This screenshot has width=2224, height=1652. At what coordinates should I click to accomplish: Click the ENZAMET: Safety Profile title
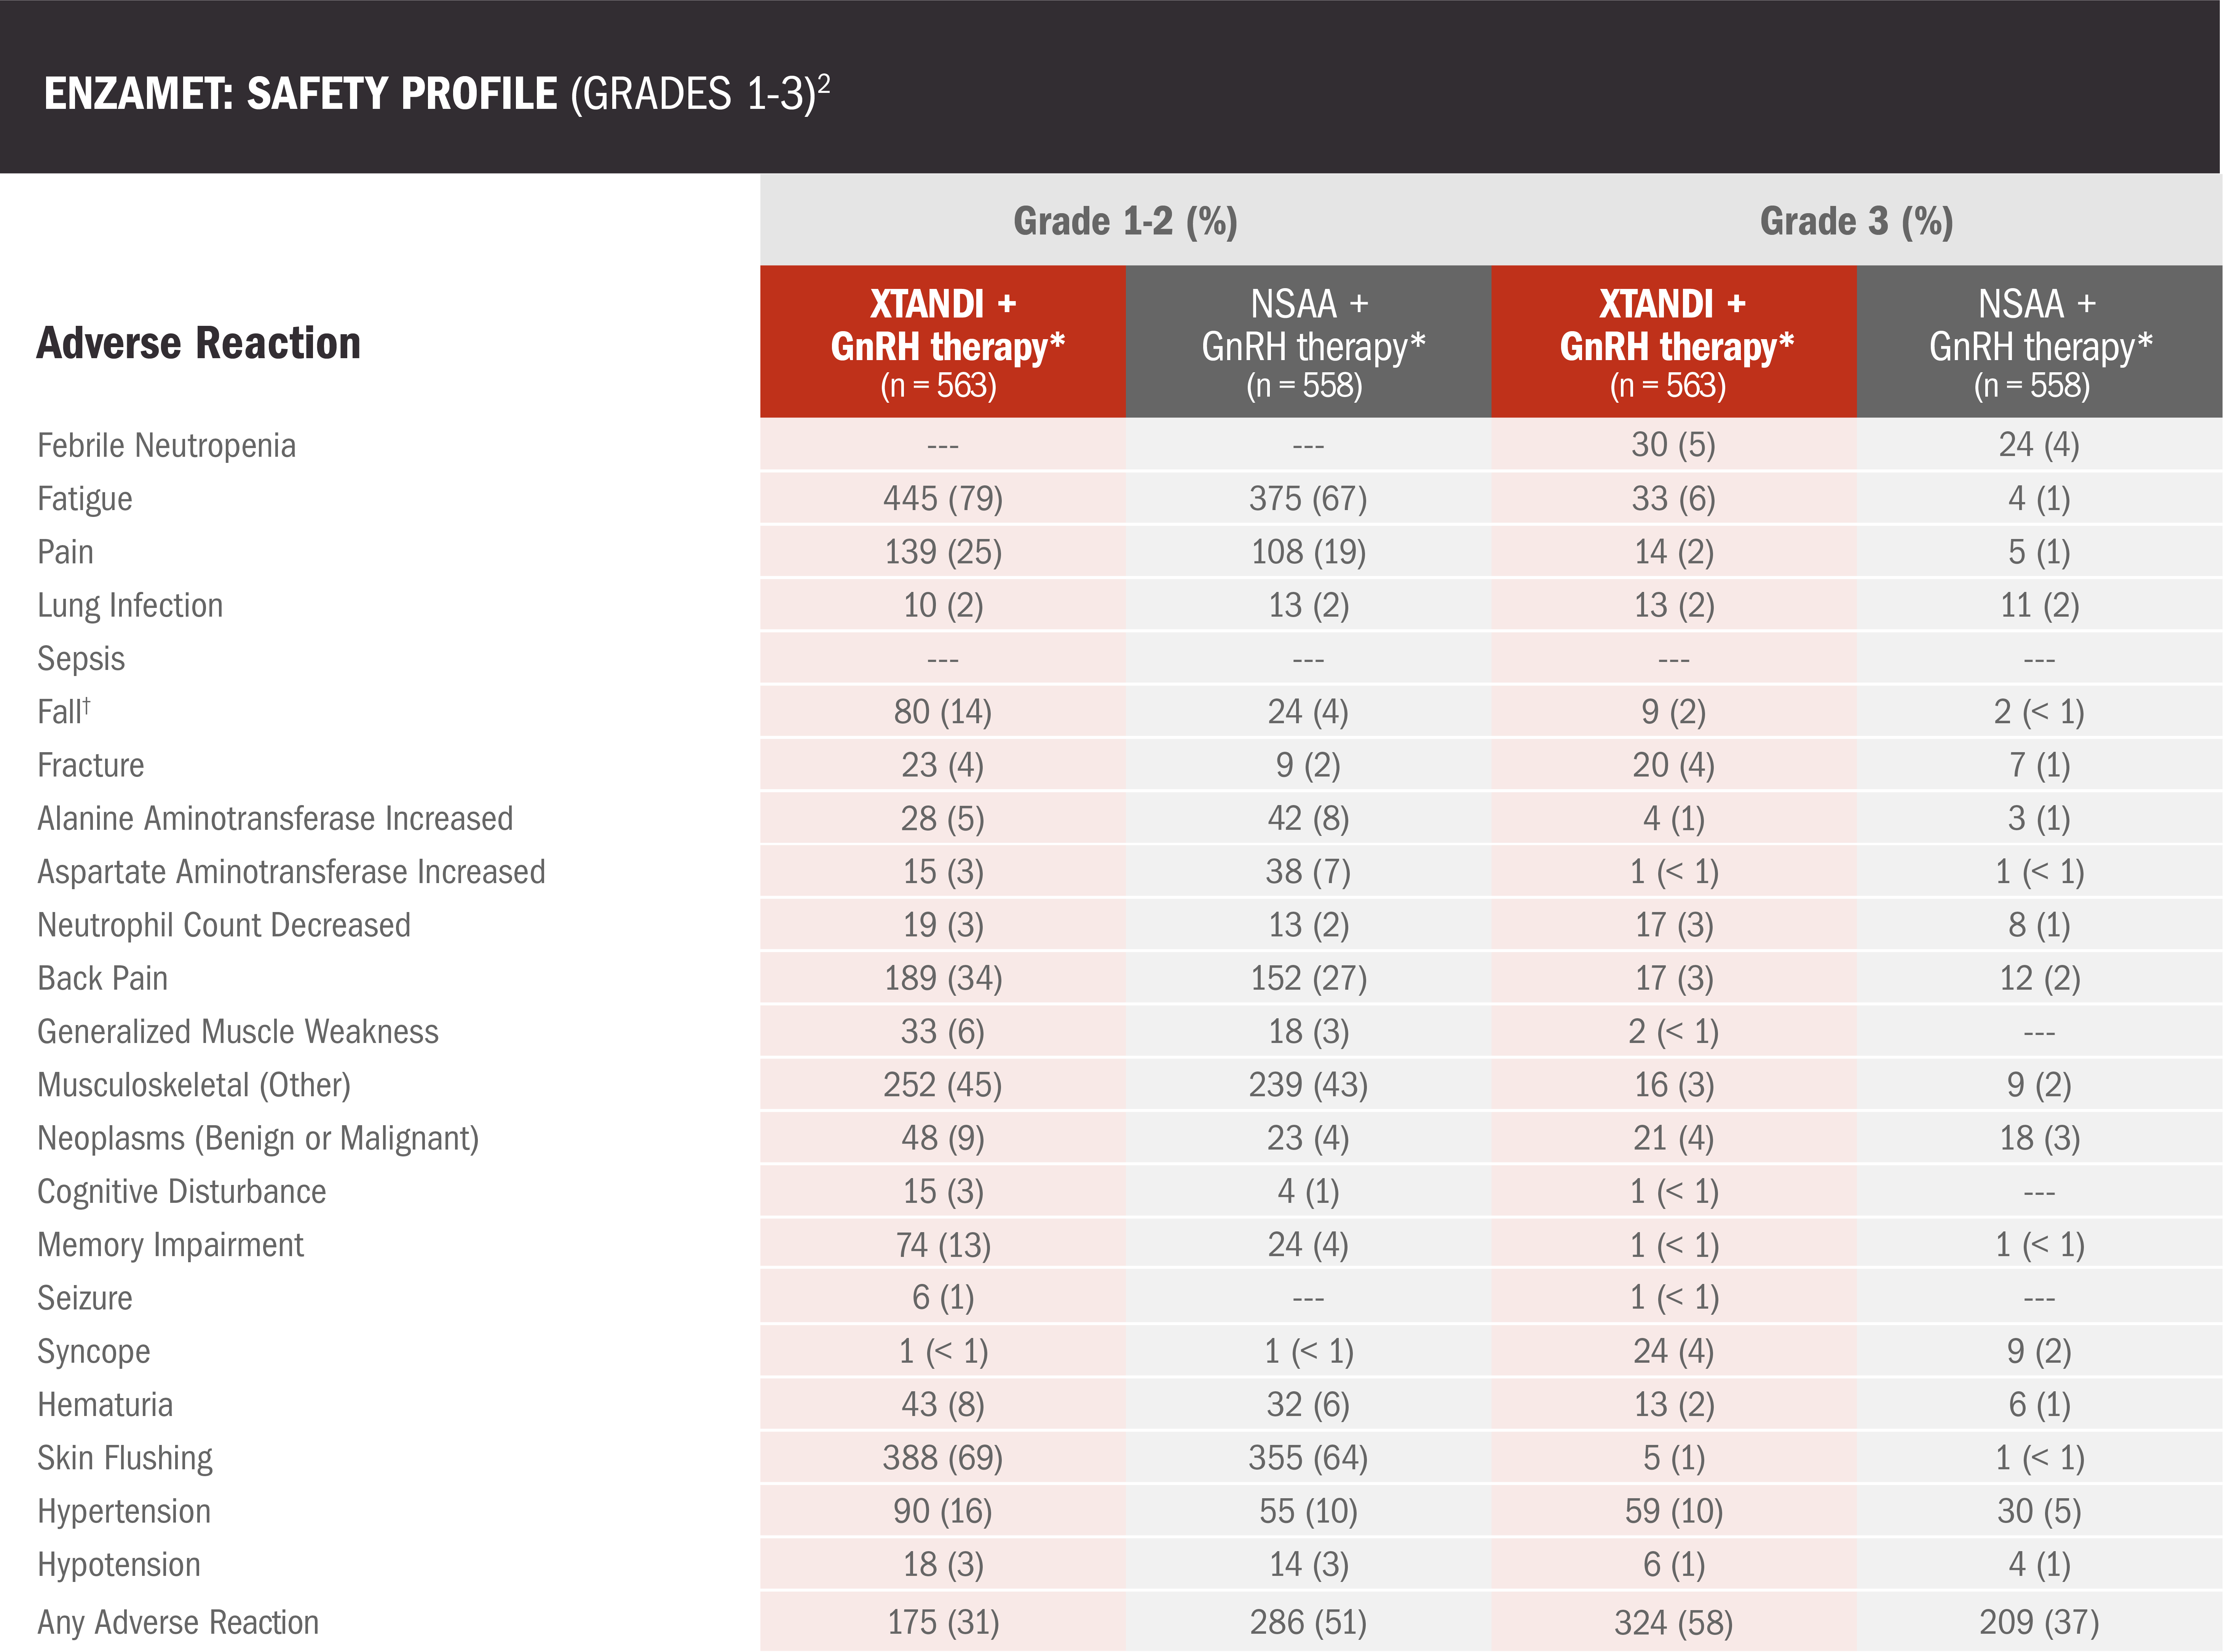[436, 94]
